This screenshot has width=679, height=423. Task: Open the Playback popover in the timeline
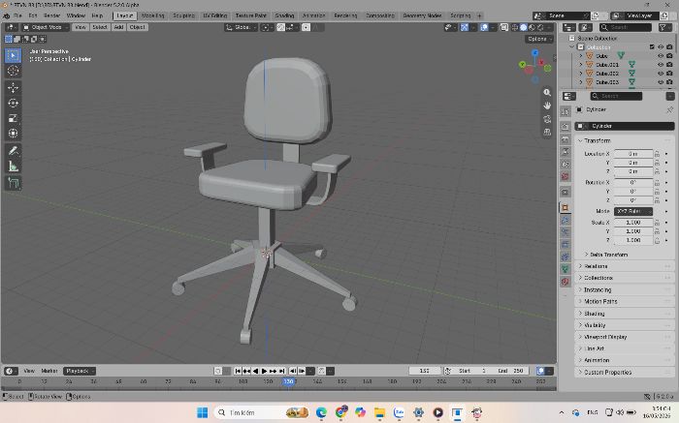(80, 371)
